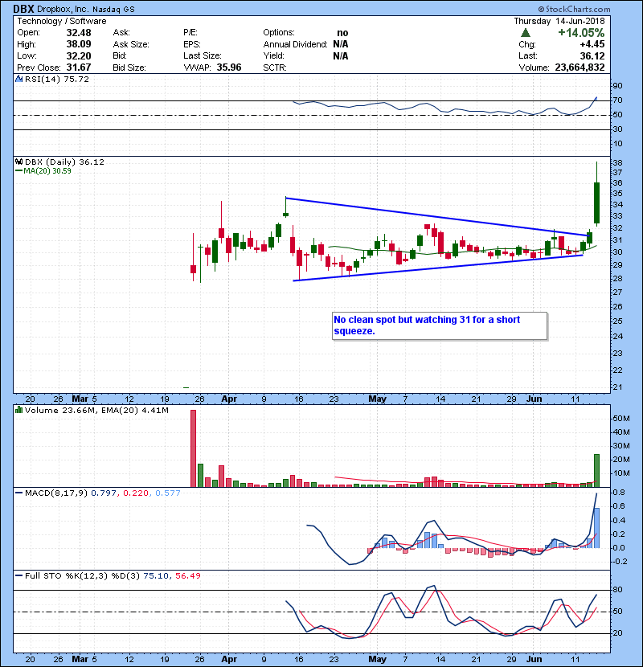The image size is (643, 667).
Task: Click the 21 label on the price axis
Action: tap(617, 387)
